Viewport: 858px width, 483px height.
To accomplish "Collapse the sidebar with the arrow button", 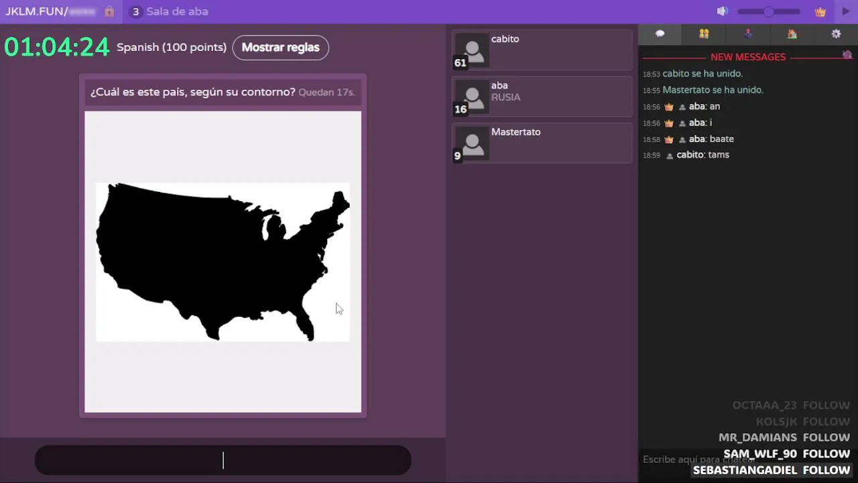I will 846,11.
